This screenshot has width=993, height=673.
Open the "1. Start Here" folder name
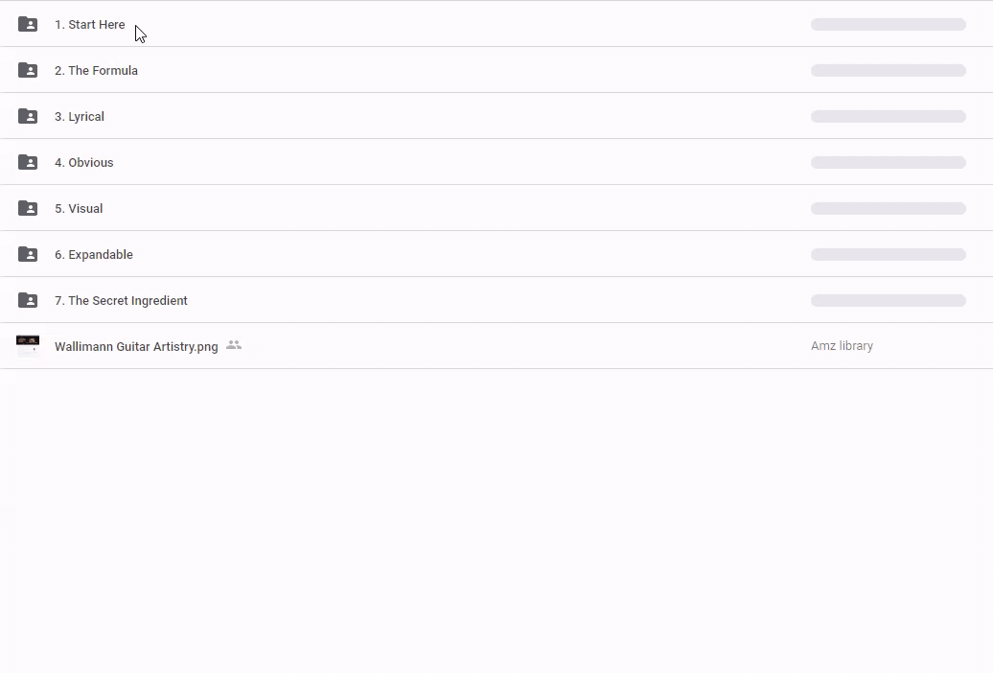coord(89,25)
